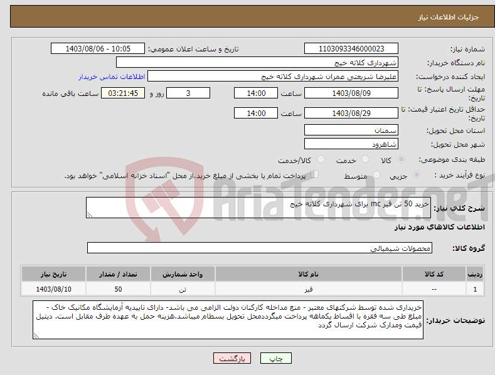
Task: Click delivery province field سمنان
Action: click(351, 130)
